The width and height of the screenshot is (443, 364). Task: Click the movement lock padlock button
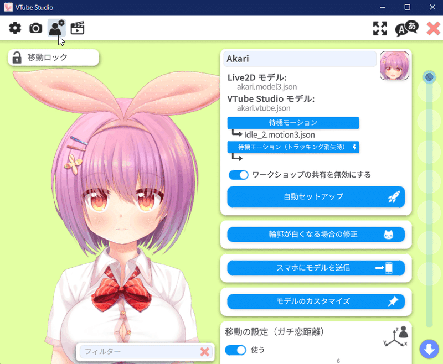tap(53, 58)
